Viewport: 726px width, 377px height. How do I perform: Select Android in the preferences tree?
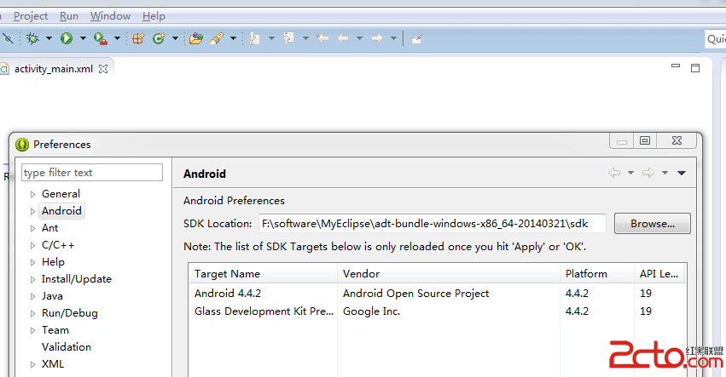tap(61, 211)
